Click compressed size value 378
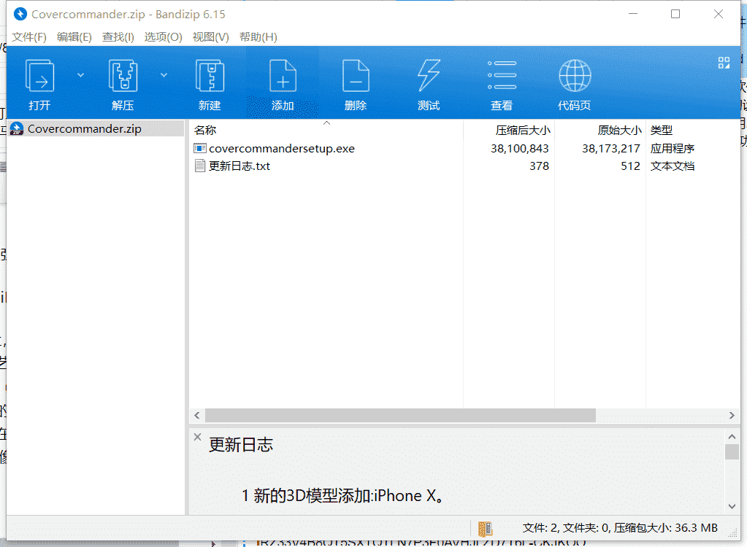This screenshot has height=547, width=747. 540,166
